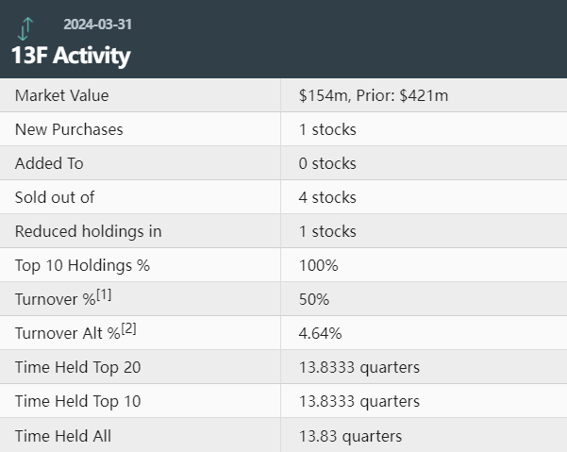Screen dimensions: 567x452
Task: Click the 13F Activity heading
Action: pos(71,55)
